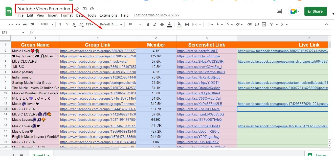
Task: Click the Name box showing E13
Action: pos(13,32)
